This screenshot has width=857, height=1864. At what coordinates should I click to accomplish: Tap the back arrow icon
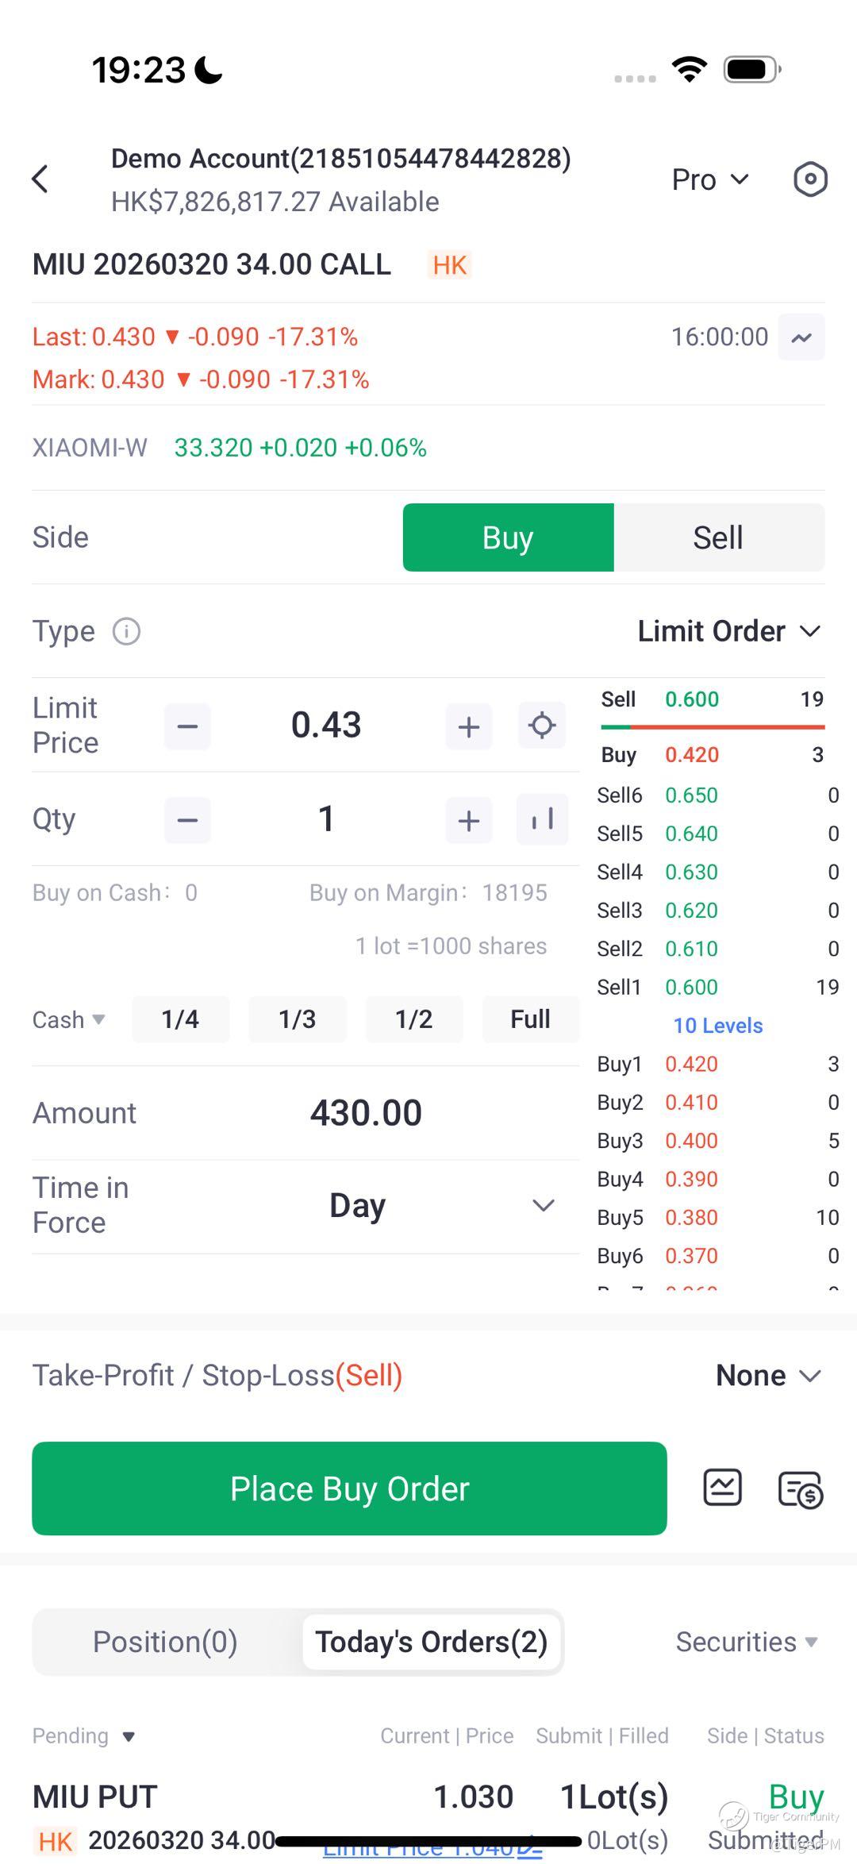pos(40,179)
